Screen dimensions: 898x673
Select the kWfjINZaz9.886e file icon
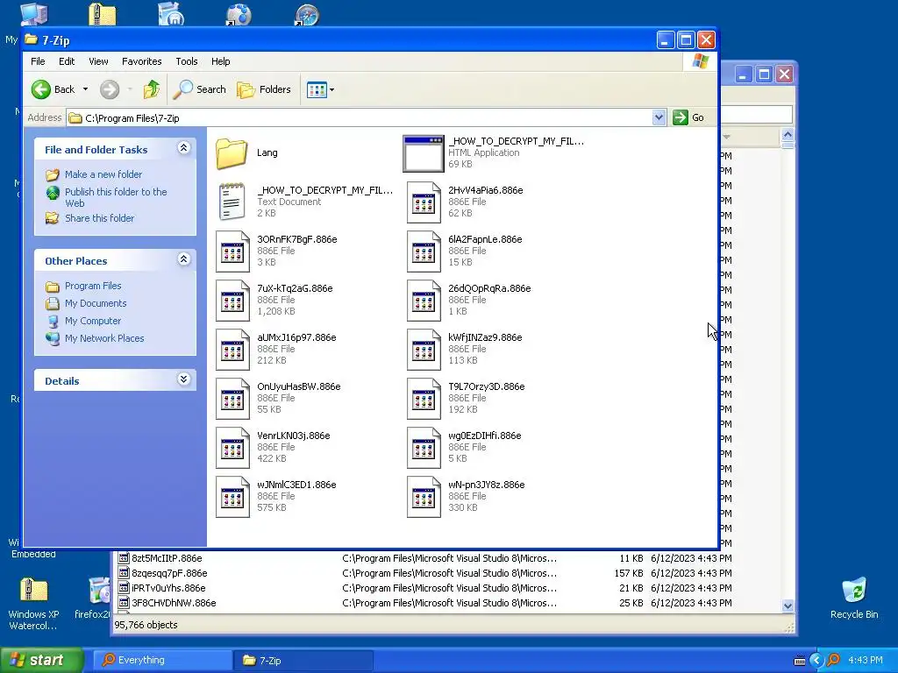coord(424,350)
